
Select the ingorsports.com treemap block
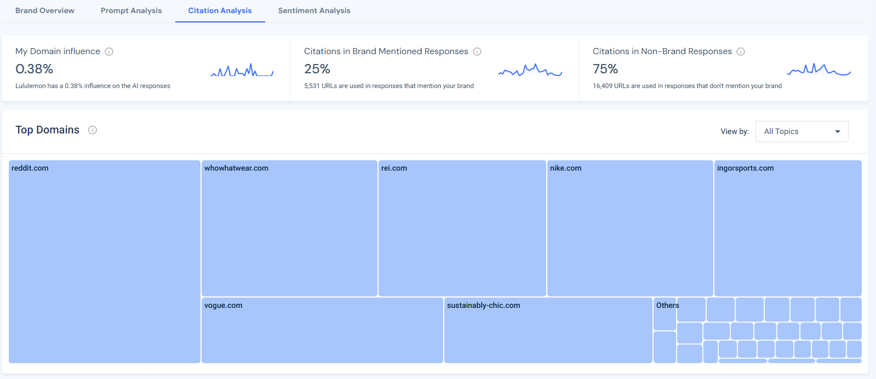click(x=788, y=228)
